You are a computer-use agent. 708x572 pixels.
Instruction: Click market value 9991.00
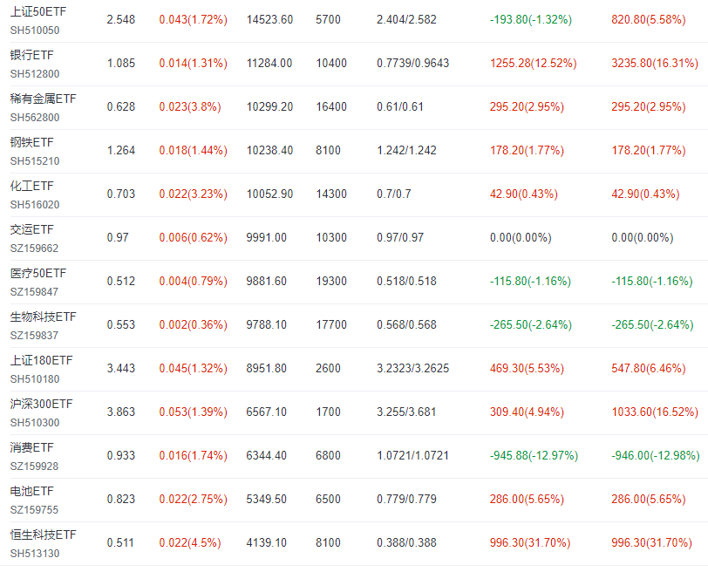pos(267,237)
